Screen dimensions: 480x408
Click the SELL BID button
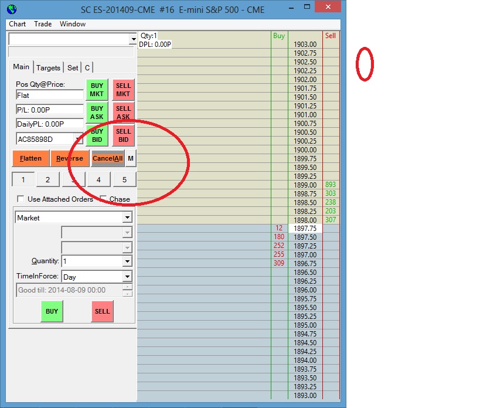click(x=123, y=135)
